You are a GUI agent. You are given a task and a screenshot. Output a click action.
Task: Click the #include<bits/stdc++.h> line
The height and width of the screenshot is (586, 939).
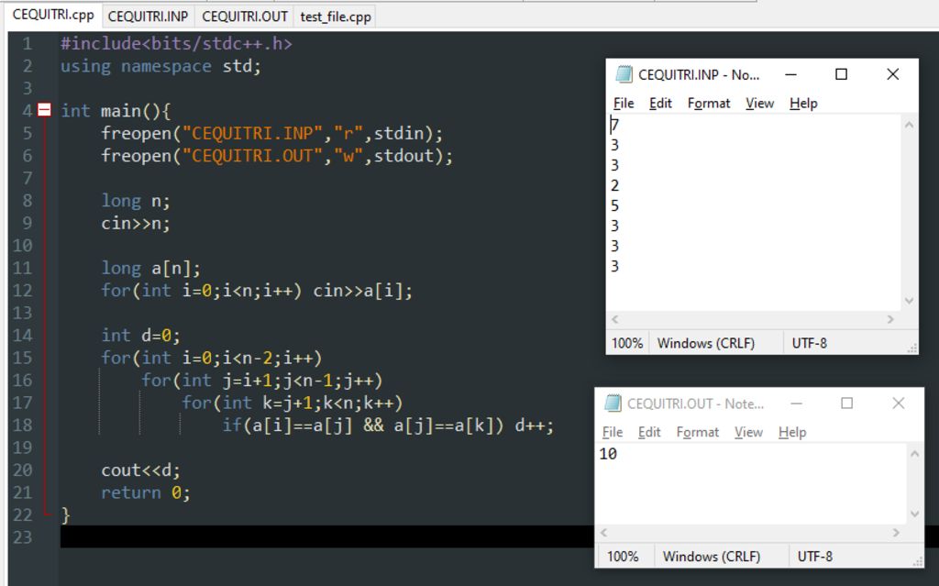pos(176,44)
